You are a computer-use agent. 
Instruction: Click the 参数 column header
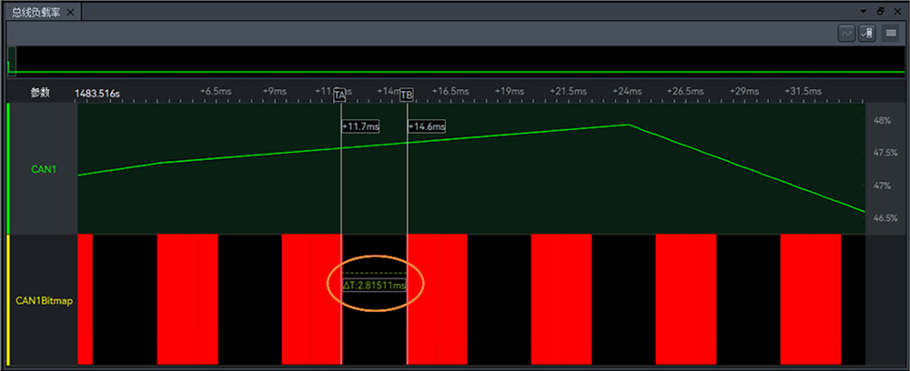tap(40, 93)
